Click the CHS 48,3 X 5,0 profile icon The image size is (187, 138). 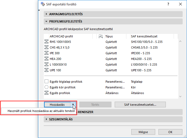46,47
